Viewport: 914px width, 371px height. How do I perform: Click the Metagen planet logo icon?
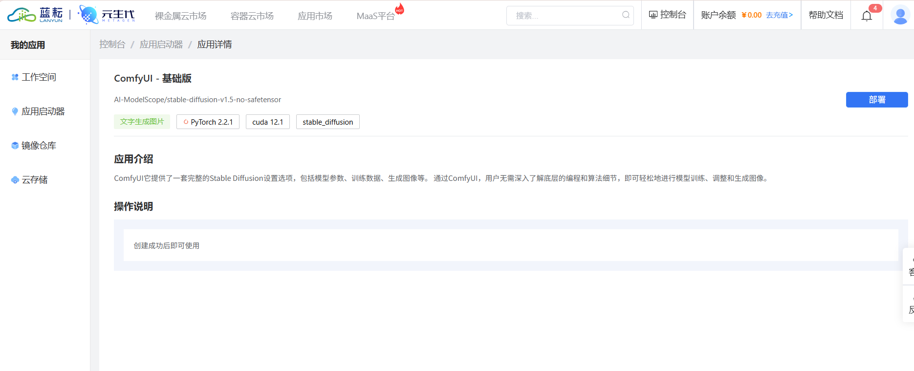point(88,15)
